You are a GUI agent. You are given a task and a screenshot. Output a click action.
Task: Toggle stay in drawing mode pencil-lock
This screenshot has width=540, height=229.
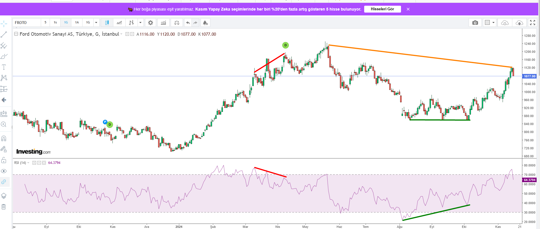pyautogui.click(x=4, y=149)
